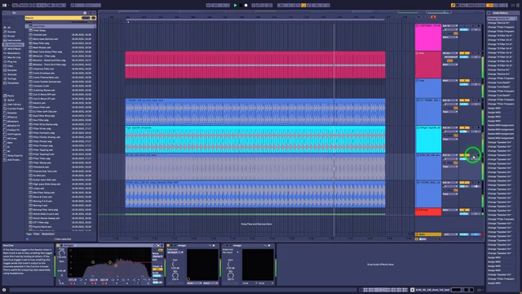
Task: Select the Drums browser category
Action: pos(11,36)
